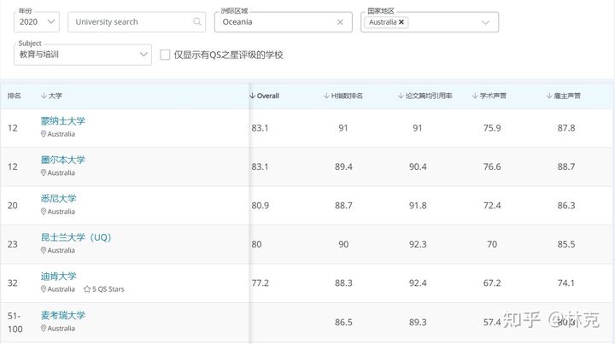Sort by 学术声誉 column header
This screenshot has height=344, width=615.
point(489,96)
